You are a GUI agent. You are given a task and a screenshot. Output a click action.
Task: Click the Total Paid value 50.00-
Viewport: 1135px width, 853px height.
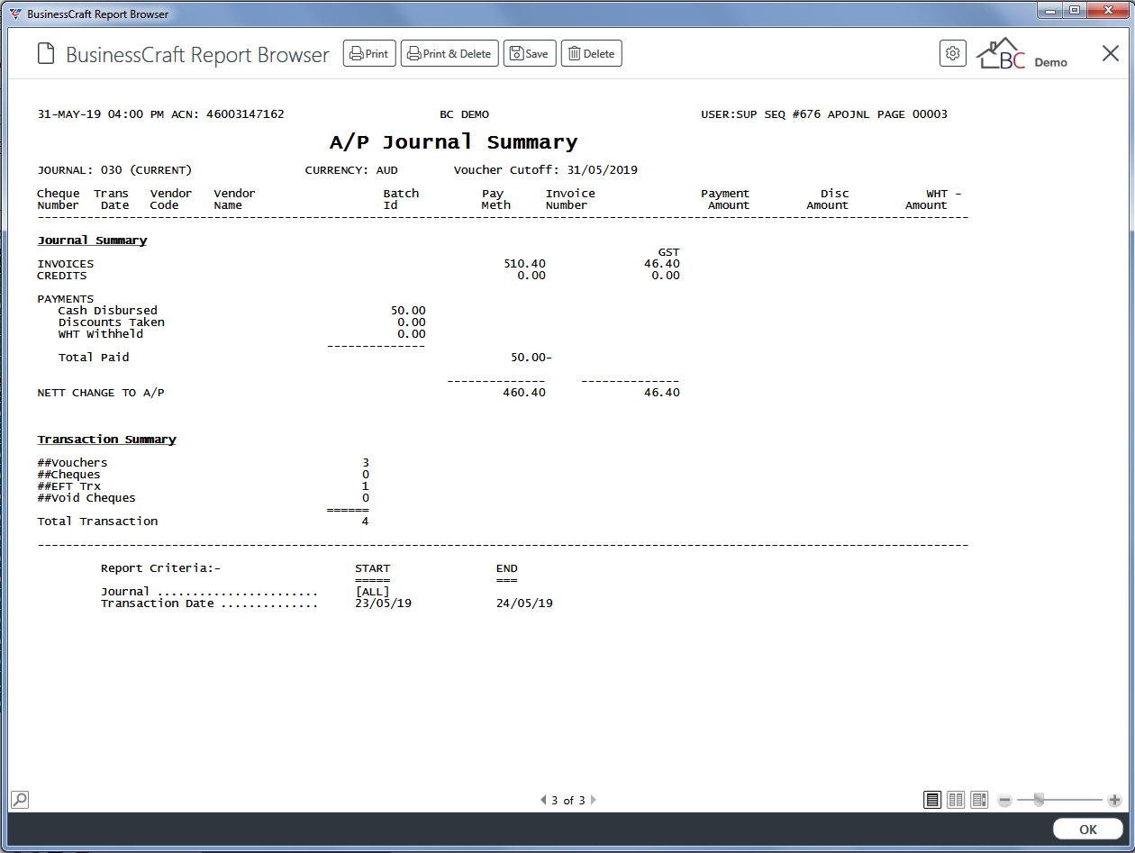point(531,358)
